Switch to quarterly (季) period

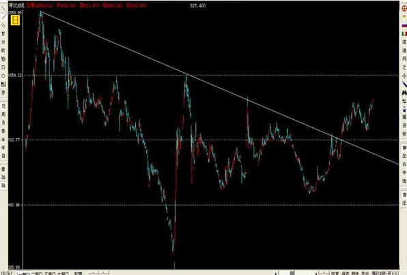3,131
